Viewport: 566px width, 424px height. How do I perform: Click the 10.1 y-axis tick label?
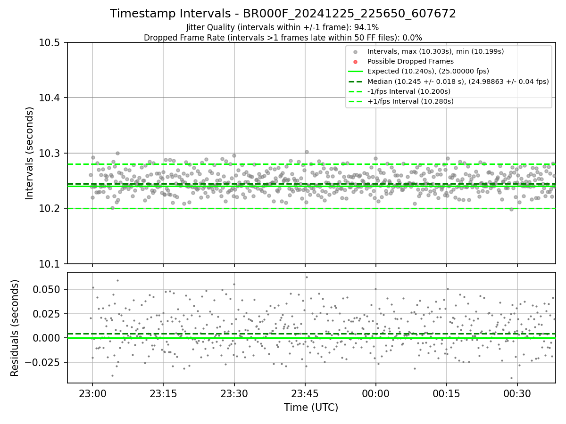tap(50, 264)
